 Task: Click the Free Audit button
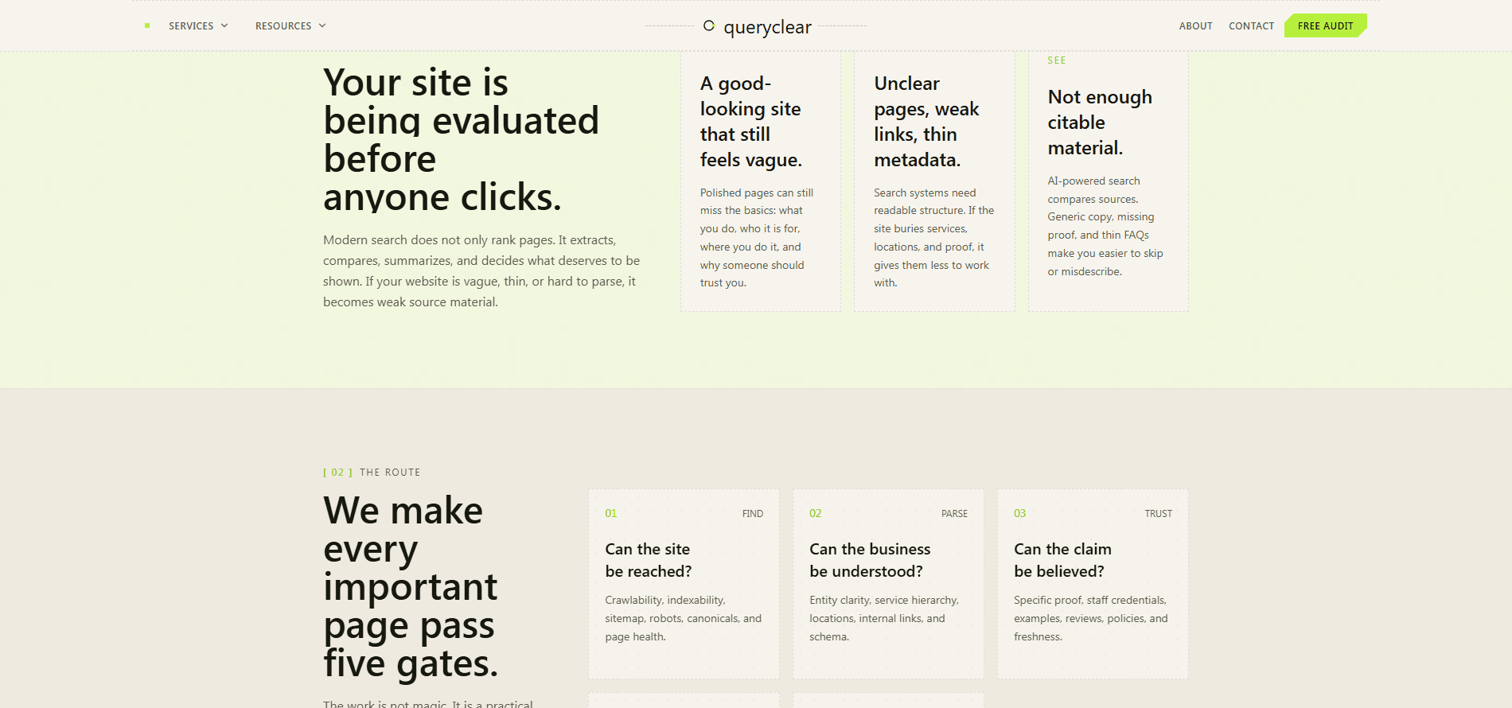1325,25
